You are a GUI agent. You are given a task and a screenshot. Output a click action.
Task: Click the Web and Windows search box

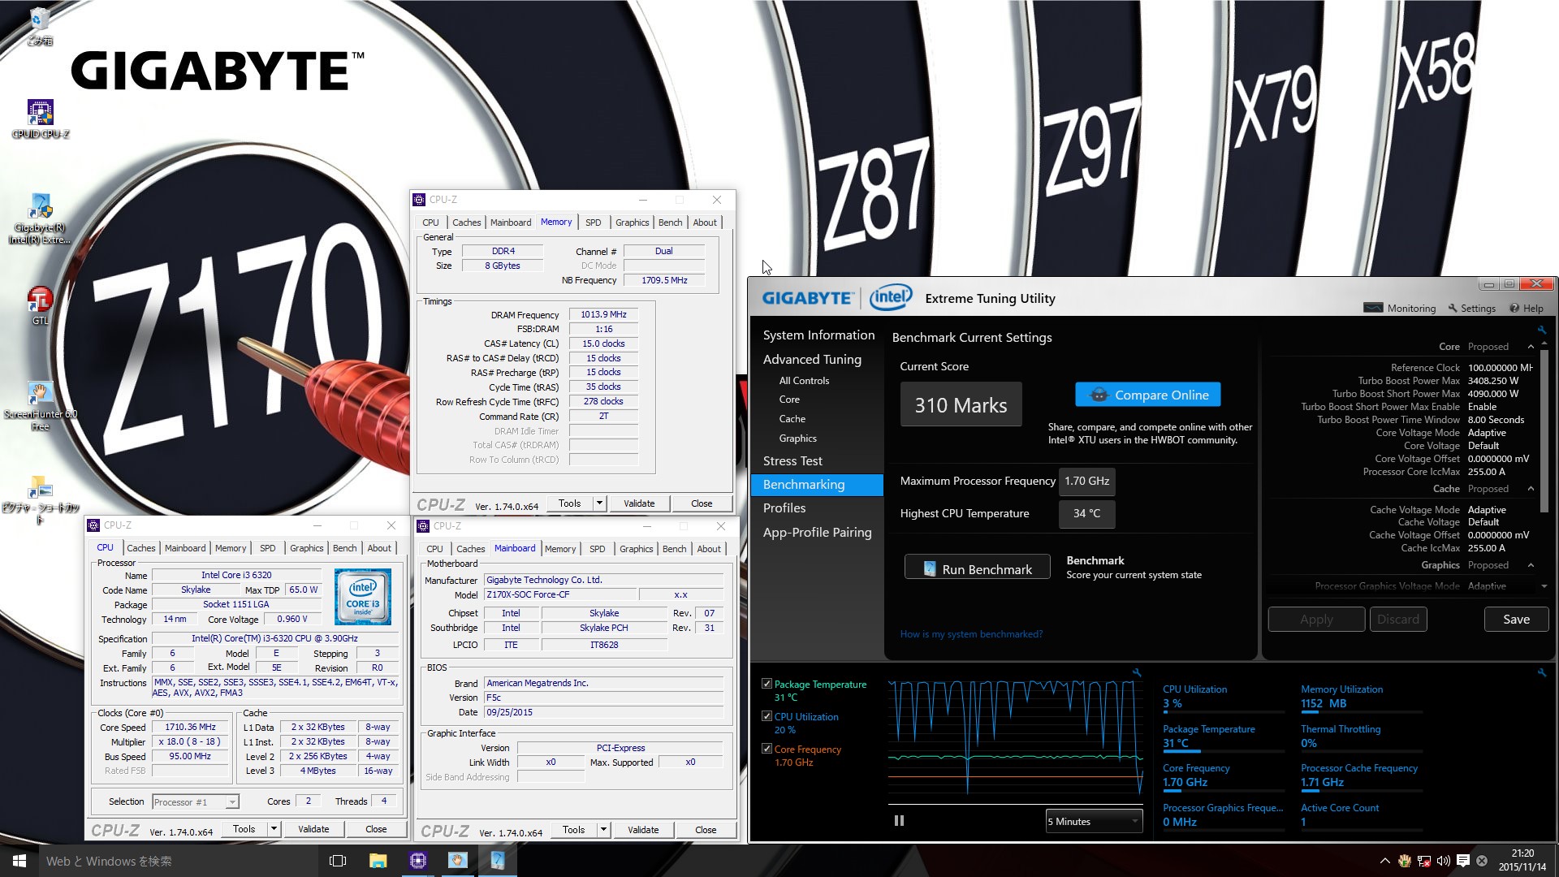click(179, 861)
